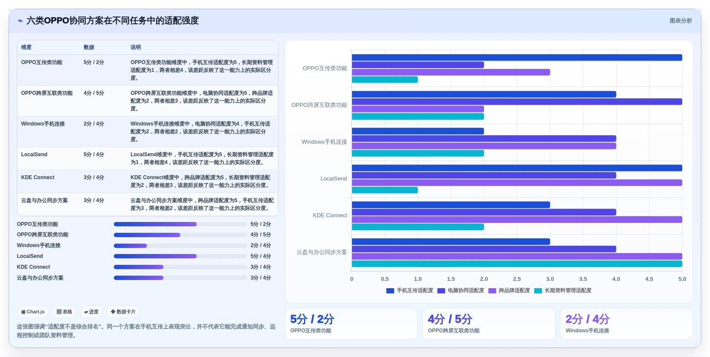
Task: Click the 4分 / 5分 value beside OPPO跨屏互联类功能 progress
Action: point(261,235)
